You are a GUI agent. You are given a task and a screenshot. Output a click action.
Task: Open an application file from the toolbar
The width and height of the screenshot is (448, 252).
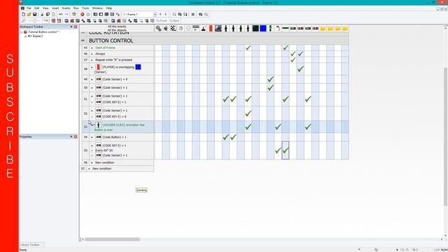point(29,14)
